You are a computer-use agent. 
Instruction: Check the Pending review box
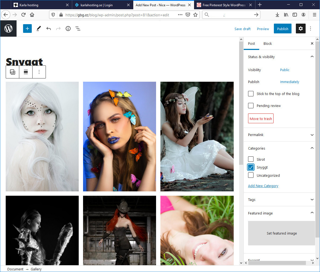click(251, 106)
